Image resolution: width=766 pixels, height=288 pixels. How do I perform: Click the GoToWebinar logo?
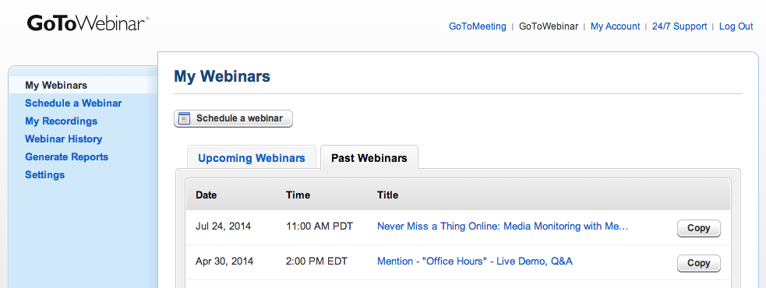click(x=88, y=23)
